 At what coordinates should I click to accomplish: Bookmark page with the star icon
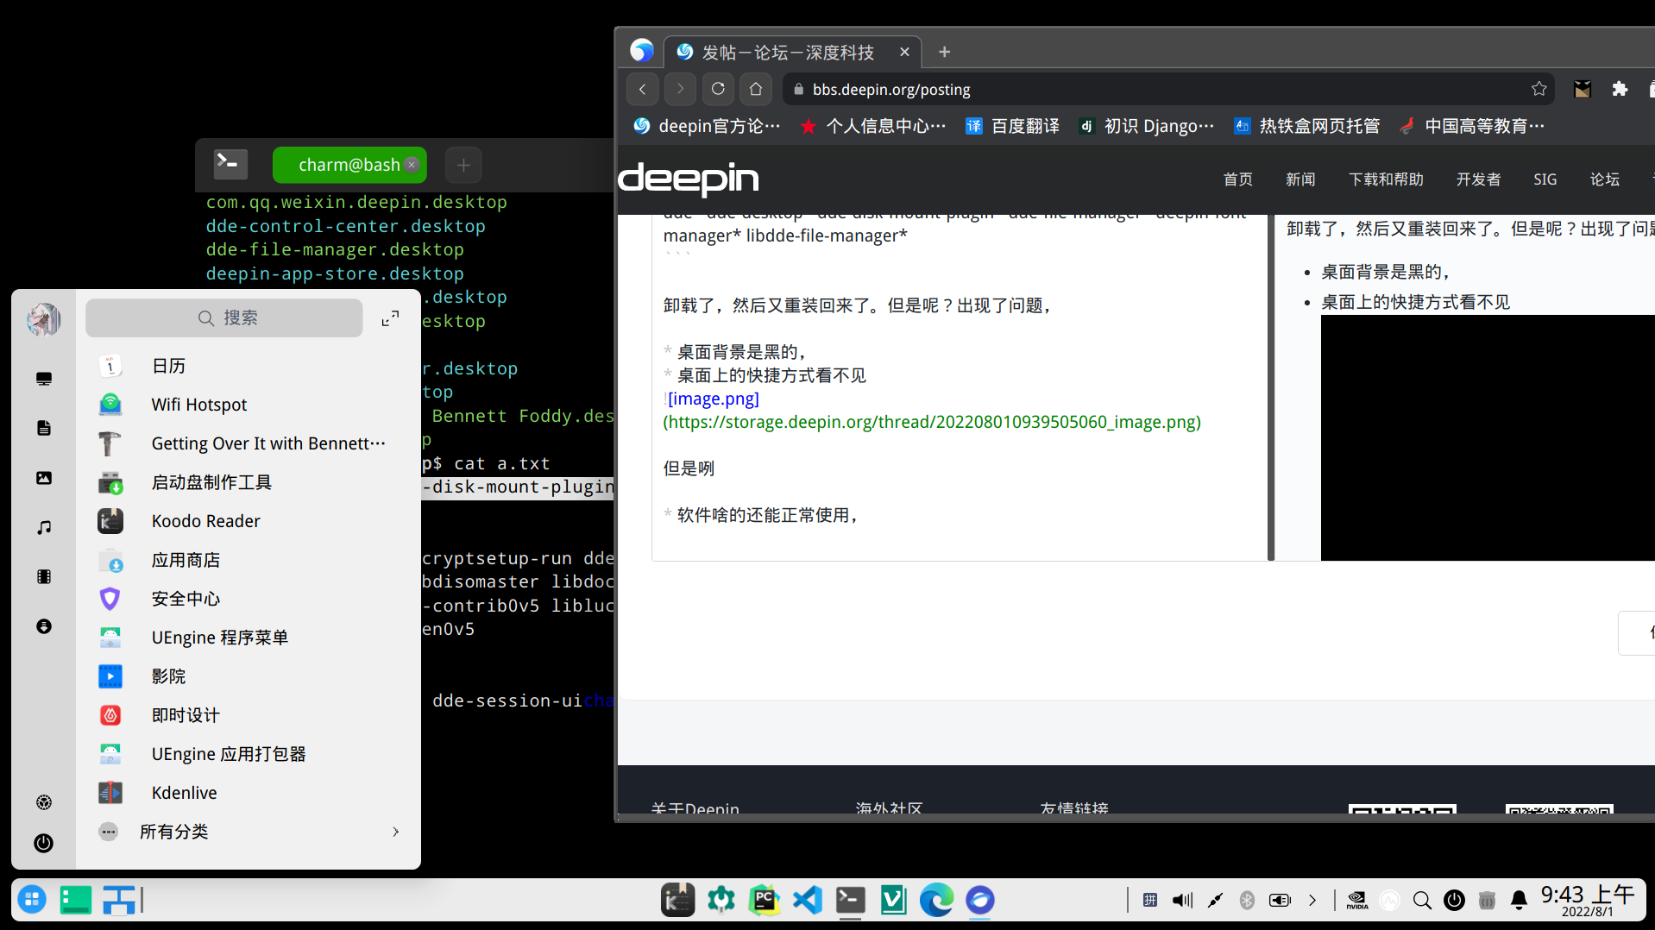tap(1539, 89)
